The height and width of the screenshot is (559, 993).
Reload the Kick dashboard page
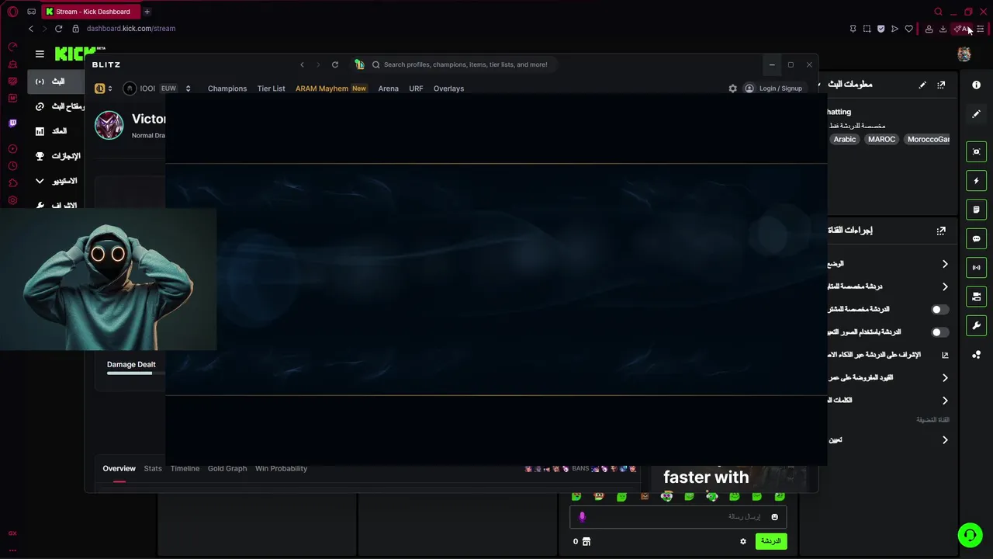click(x=58, y=29)
